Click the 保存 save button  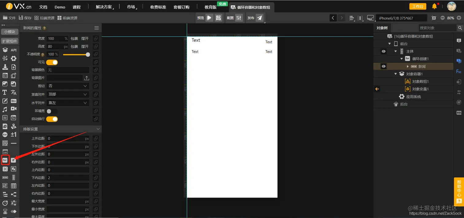point(25,18)
